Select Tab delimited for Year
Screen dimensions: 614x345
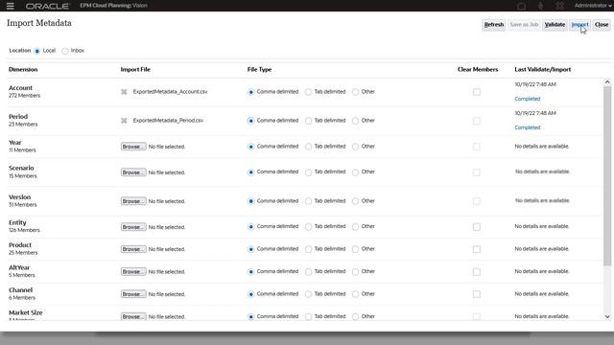pyautogui.click(x=308, y=147)
